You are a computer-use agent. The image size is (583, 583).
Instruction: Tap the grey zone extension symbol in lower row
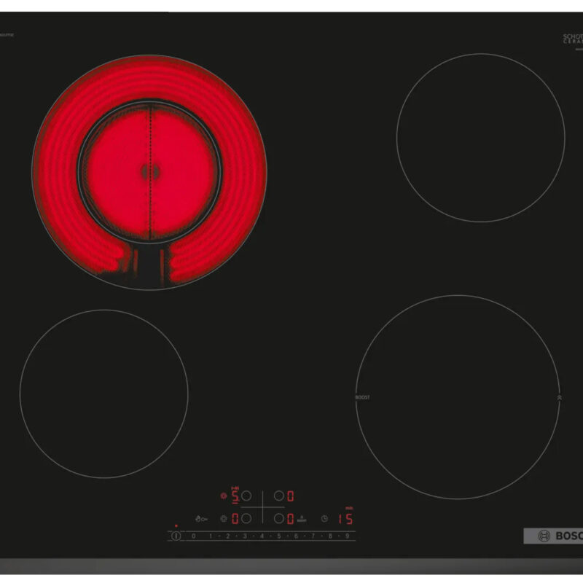click(224, 518)
